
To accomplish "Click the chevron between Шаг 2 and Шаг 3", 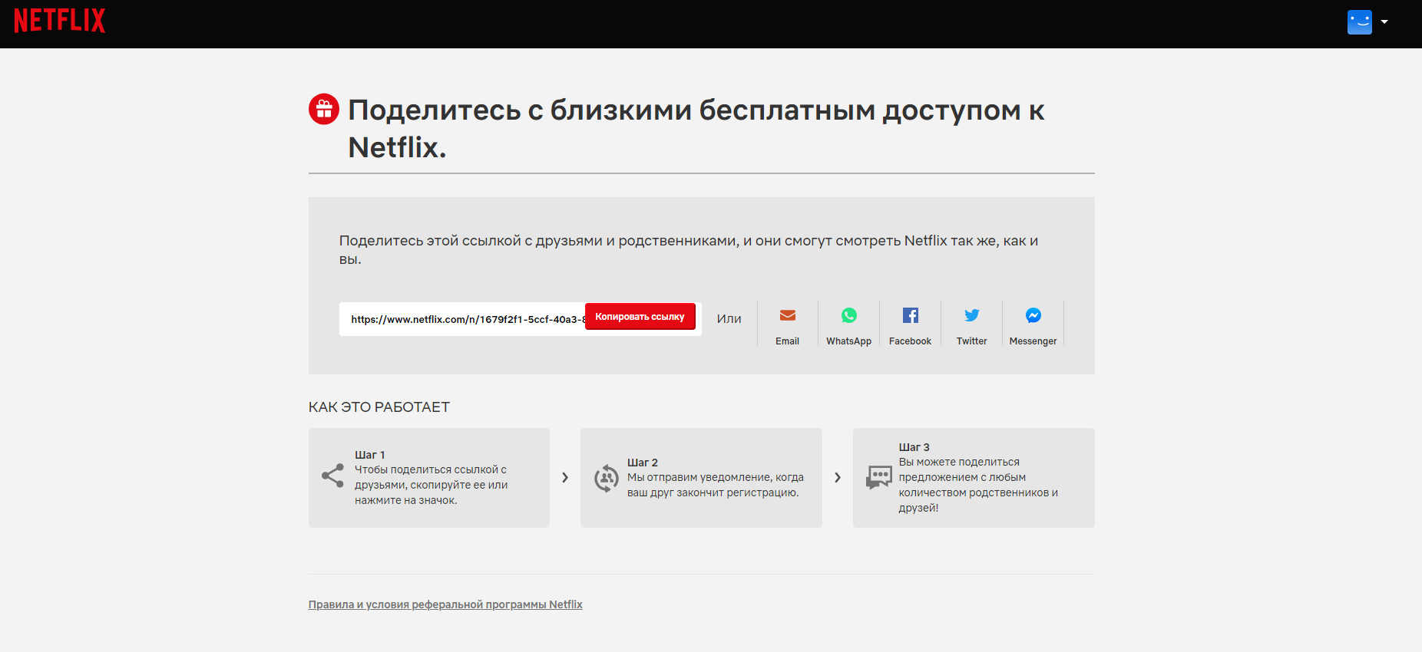I will click(x=838, y=477).
